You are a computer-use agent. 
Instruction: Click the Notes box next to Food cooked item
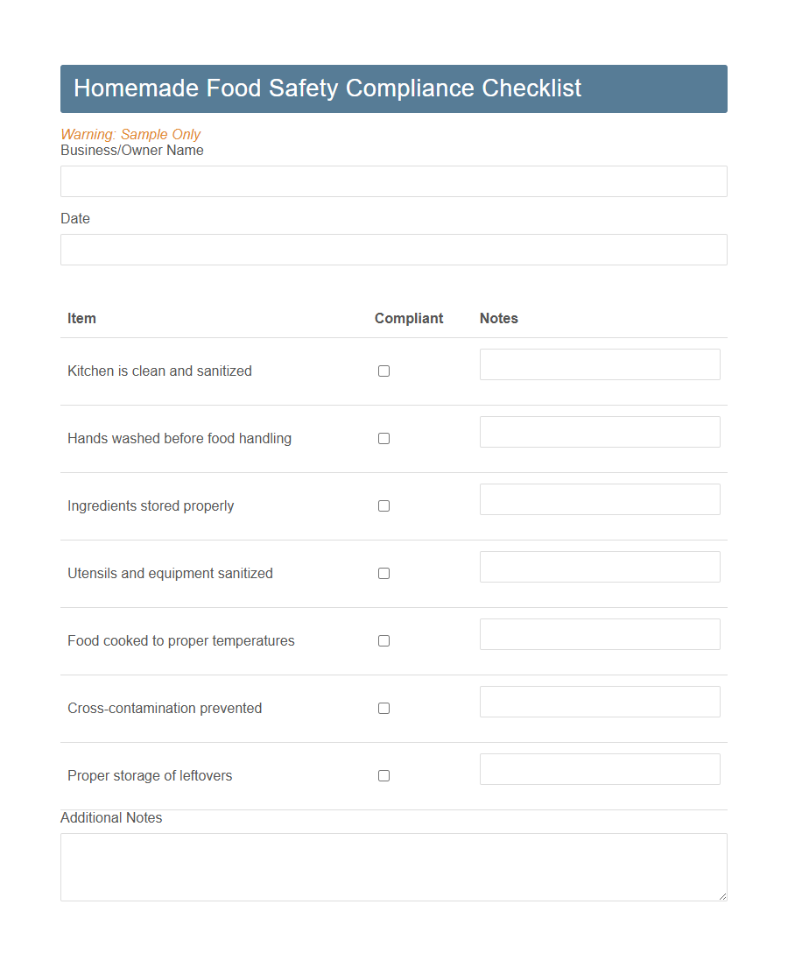tap(600, 633)
